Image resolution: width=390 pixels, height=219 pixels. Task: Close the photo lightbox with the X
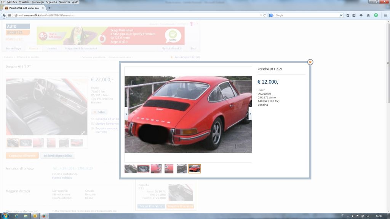click(x=310, y=62)
